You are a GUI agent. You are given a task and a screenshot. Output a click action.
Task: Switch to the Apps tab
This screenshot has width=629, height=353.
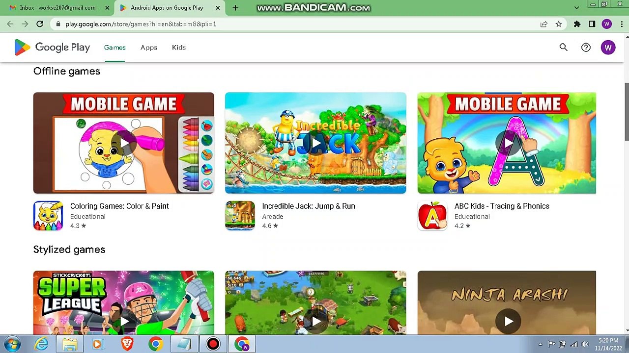click(148, 48)
